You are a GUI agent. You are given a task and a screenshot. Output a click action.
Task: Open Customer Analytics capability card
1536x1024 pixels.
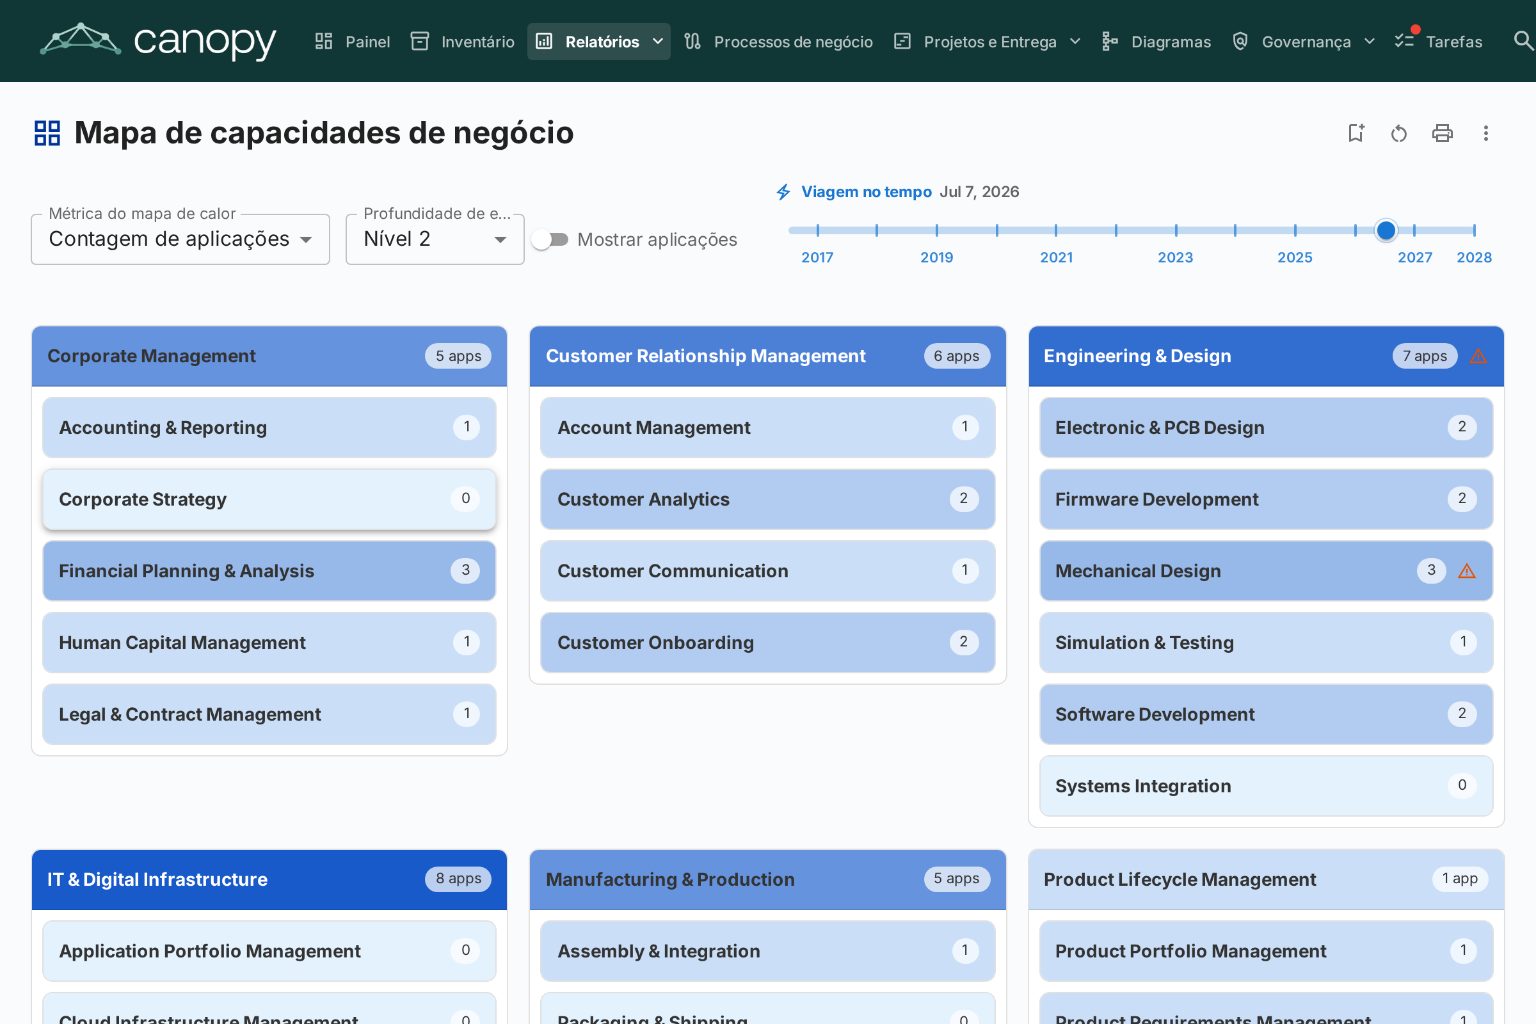coord(767,499)
